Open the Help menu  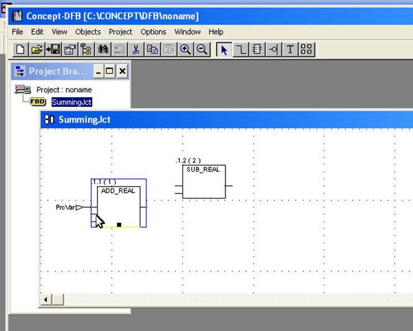point(216,32)
